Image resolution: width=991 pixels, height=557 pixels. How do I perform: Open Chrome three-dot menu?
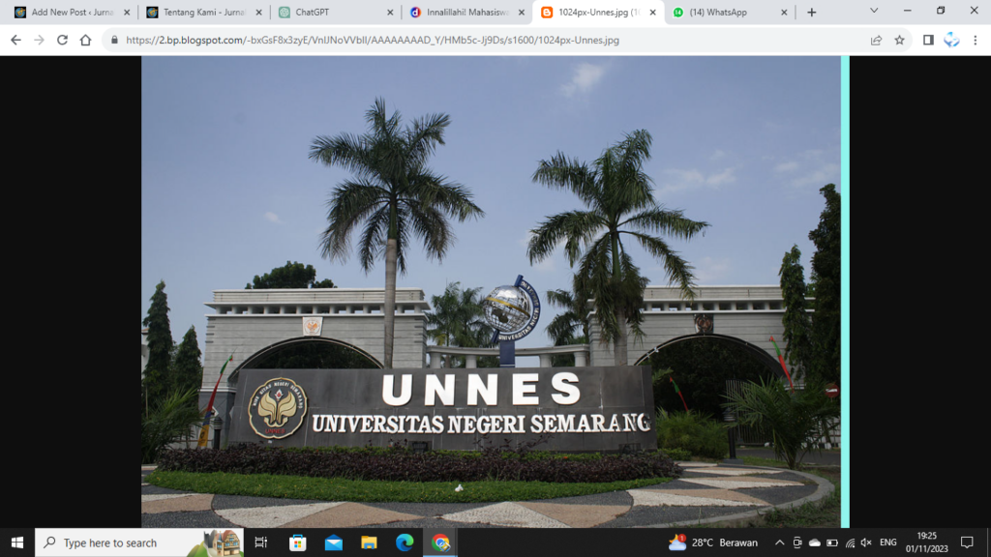coord(976,40)
